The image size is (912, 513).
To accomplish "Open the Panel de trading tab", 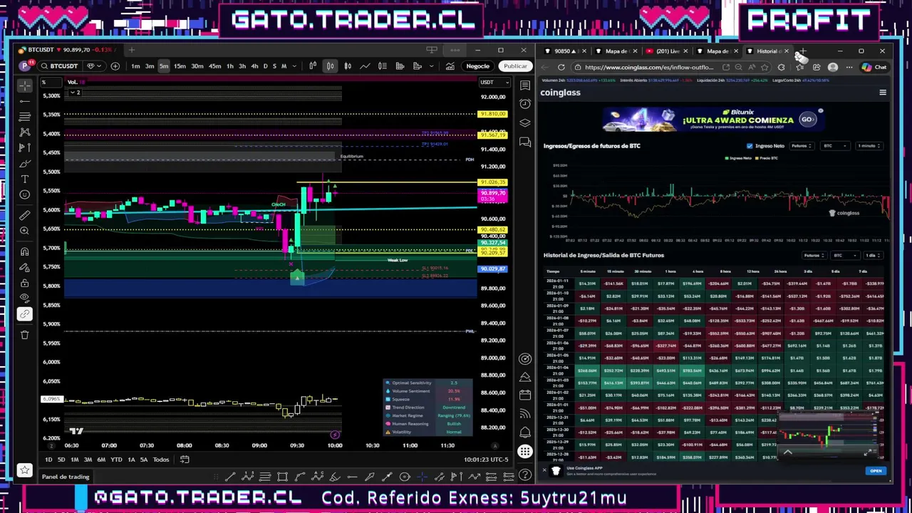I will coord(66,477).
